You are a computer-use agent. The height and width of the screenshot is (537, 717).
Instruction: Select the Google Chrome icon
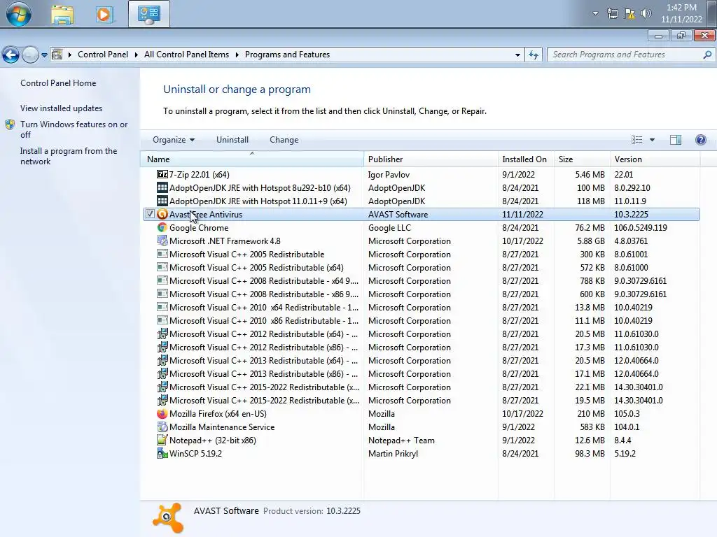[162, 227]
